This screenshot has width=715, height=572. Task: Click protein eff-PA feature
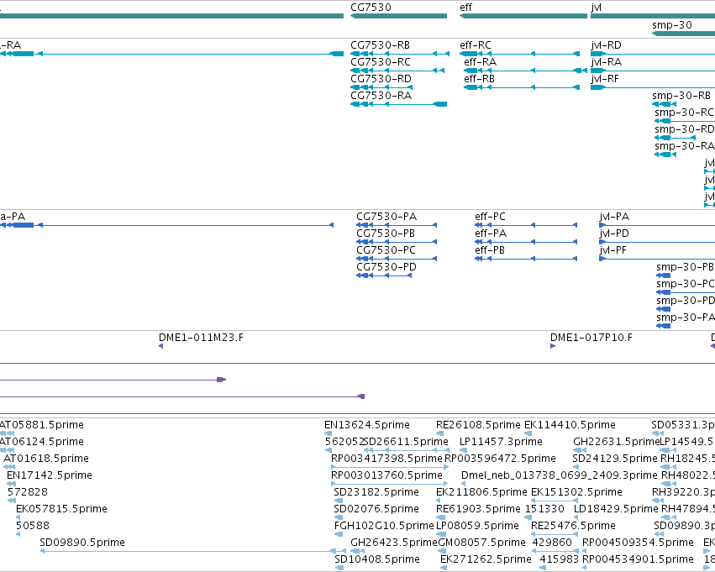[526, 242]
